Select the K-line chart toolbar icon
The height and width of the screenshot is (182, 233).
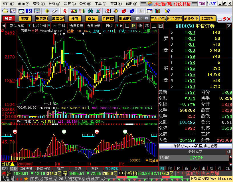21,11
